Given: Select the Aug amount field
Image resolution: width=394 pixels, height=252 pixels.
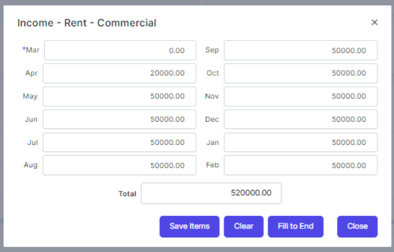Looking at the screenshot, I should [119, 165].
